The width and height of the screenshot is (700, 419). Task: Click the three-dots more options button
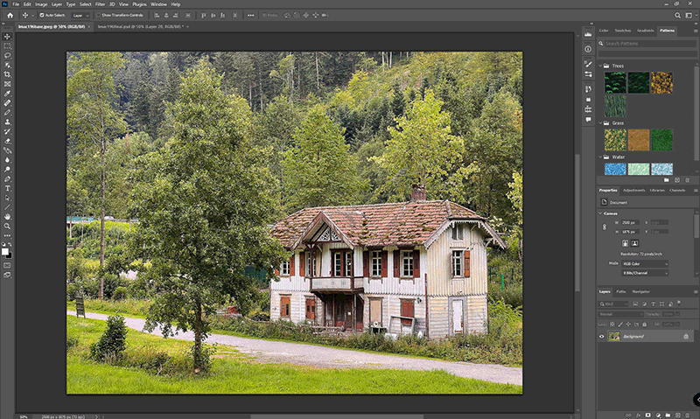(x=250, y=15)
